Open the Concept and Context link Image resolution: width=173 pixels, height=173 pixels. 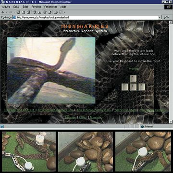click(19, 110)
